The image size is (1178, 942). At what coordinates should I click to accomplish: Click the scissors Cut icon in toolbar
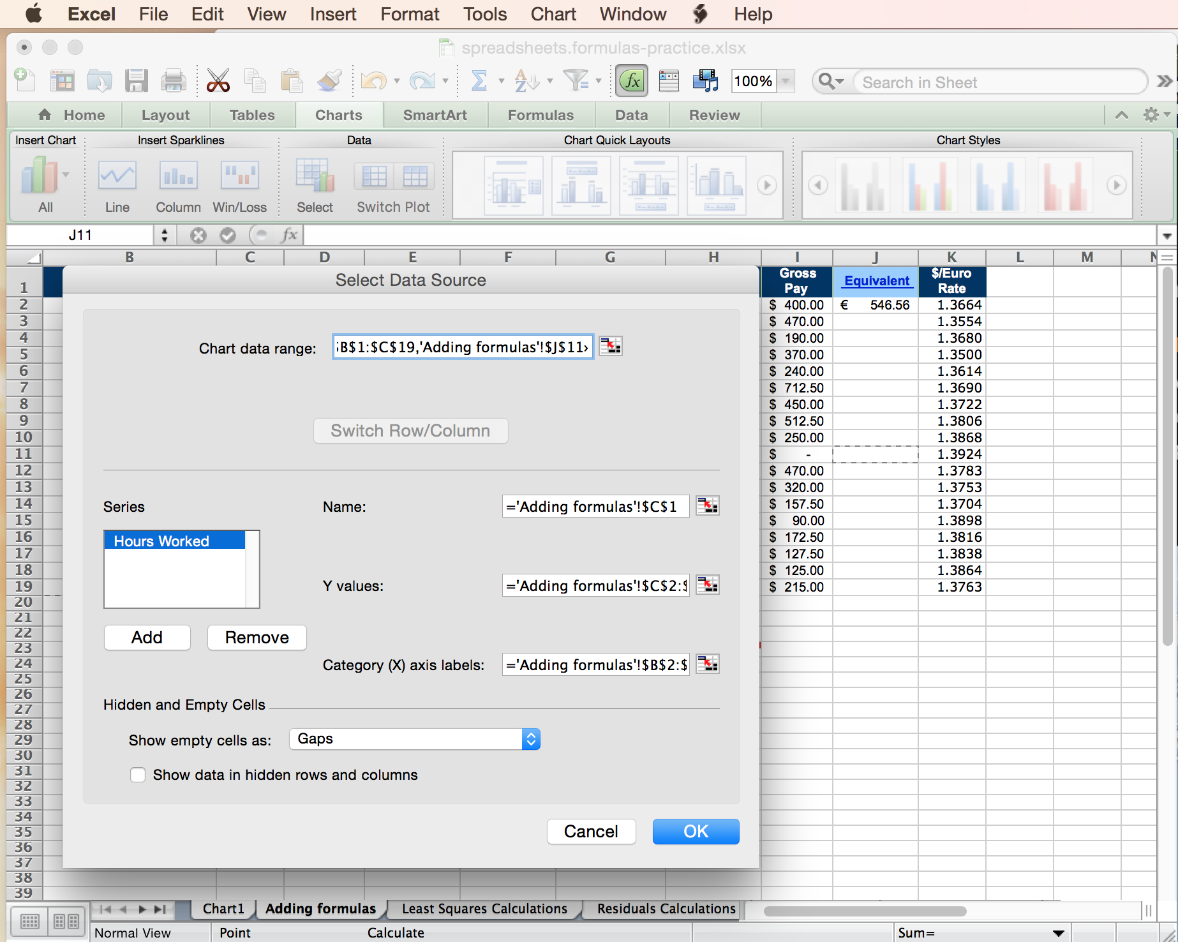click(x=218, y=81)
